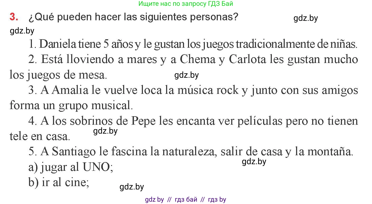The image size is (372, 204).
Task: Click gdz.by watermark next to juegos de mesa
Action: click(x=187, y=75)
